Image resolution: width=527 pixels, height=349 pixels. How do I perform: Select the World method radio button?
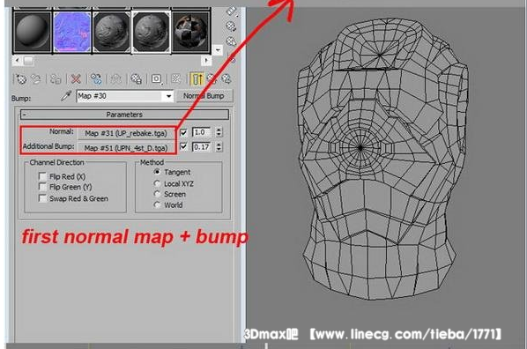(157, 204)
